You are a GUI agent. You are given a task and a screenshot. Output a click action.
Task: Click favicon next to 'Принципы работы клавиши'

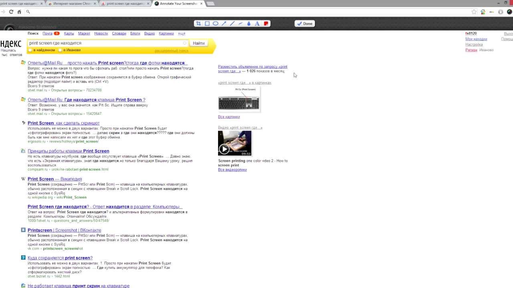(23, 151)
